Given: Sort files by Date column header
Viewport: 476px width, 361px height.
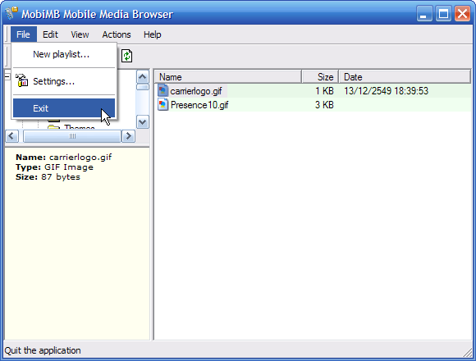Looking at the screenshot, I should point(405,77).
